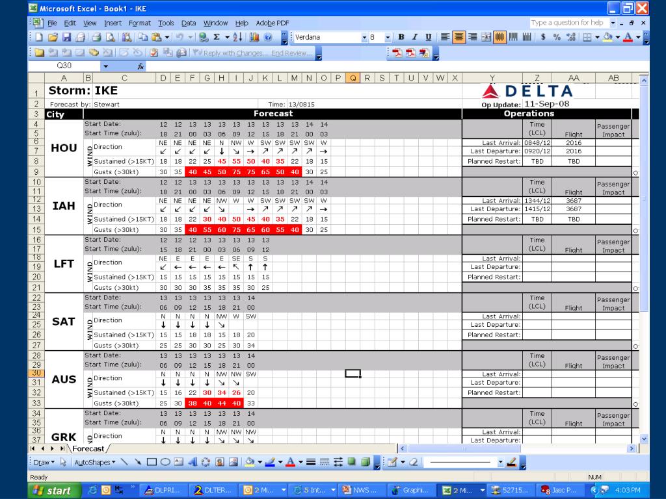Open the Verdana font name dropdown
666x499 pixels.
coord(364,38)
